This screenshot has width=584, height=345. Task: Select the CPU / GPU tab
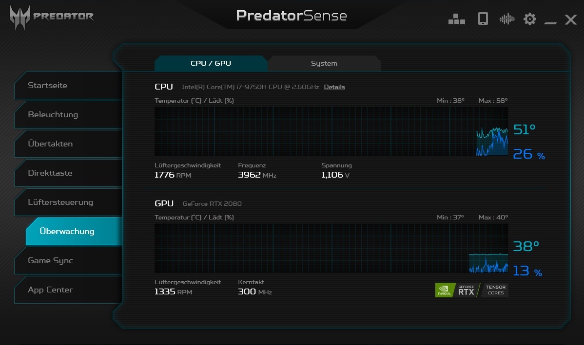pos(211,64)
